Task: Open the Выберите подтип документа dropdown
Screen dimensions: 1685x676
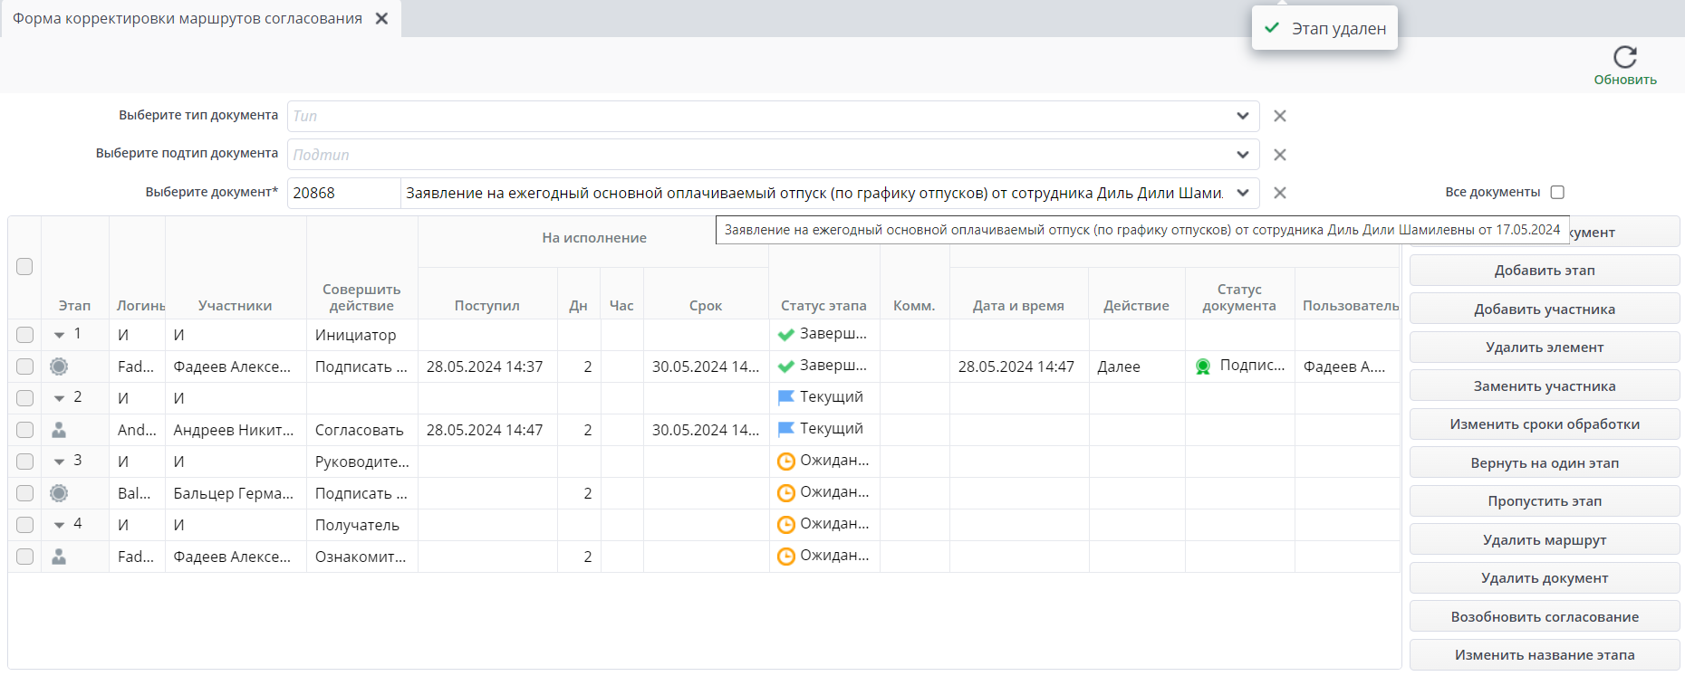Action: (1242, 155)
